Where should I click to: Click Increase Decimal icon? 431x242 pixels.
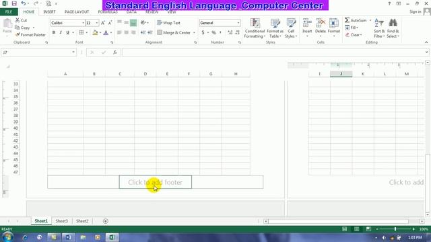pos(230,33)
